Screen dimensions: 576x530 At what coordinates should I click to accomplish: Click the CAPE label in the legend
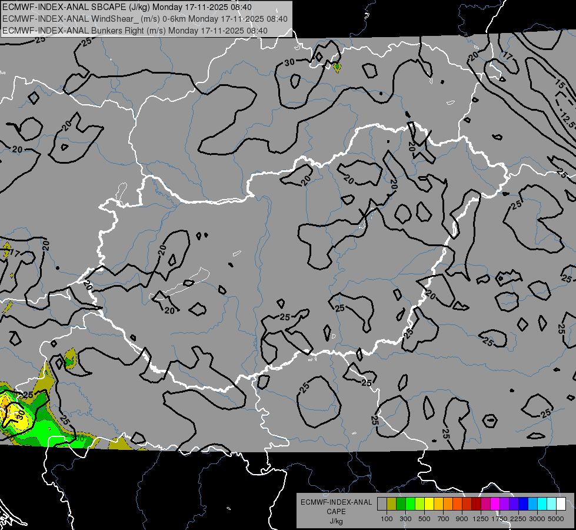[x=336, y=512]
